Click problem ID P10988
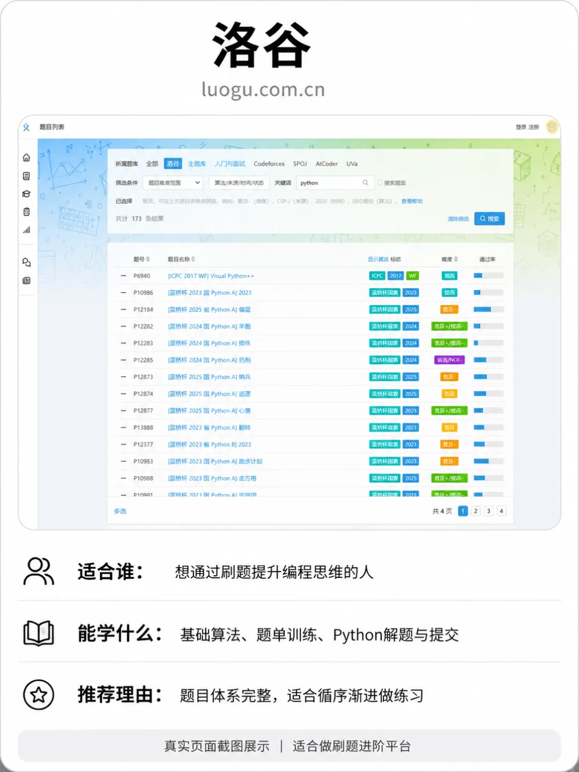Viewport: 579px width, 772px height. [x=143, y=478]
